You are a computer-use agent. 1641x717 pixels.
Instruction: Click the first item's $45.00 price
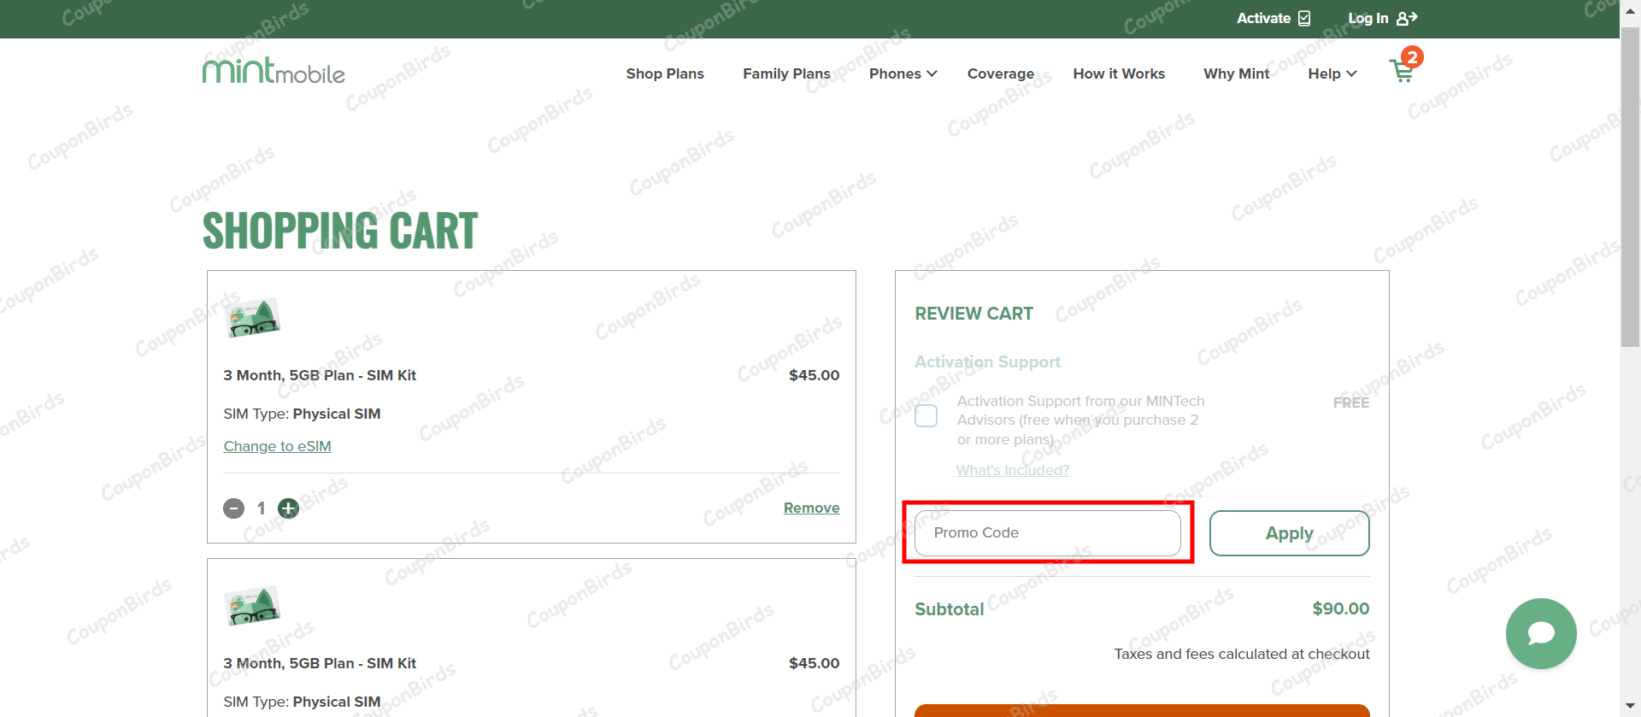click(814, 375)
